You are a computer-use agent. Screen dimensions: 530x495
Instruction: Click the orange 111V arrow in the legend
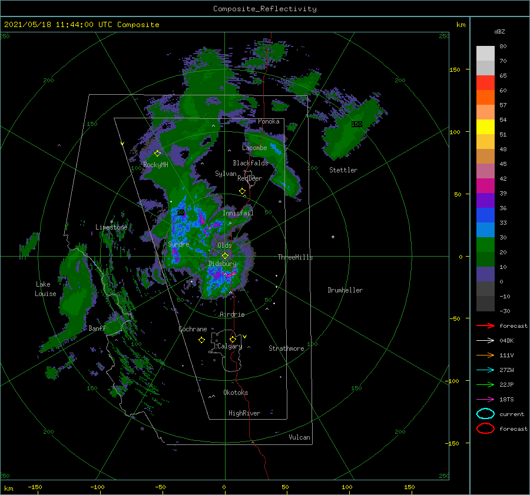pos(485,355)
